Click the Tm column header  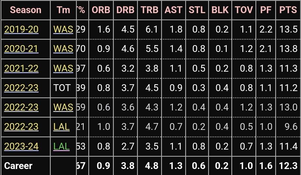point(63,10)
